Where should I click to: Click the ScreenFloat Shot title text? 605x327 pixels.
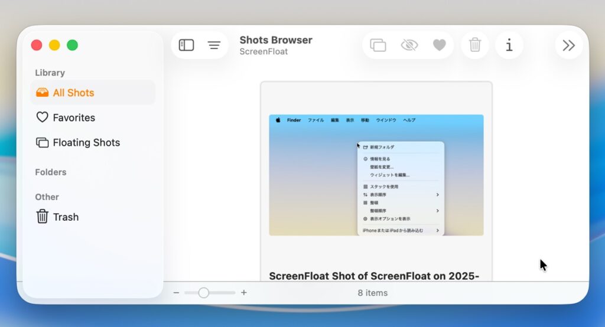pos(373,276)
